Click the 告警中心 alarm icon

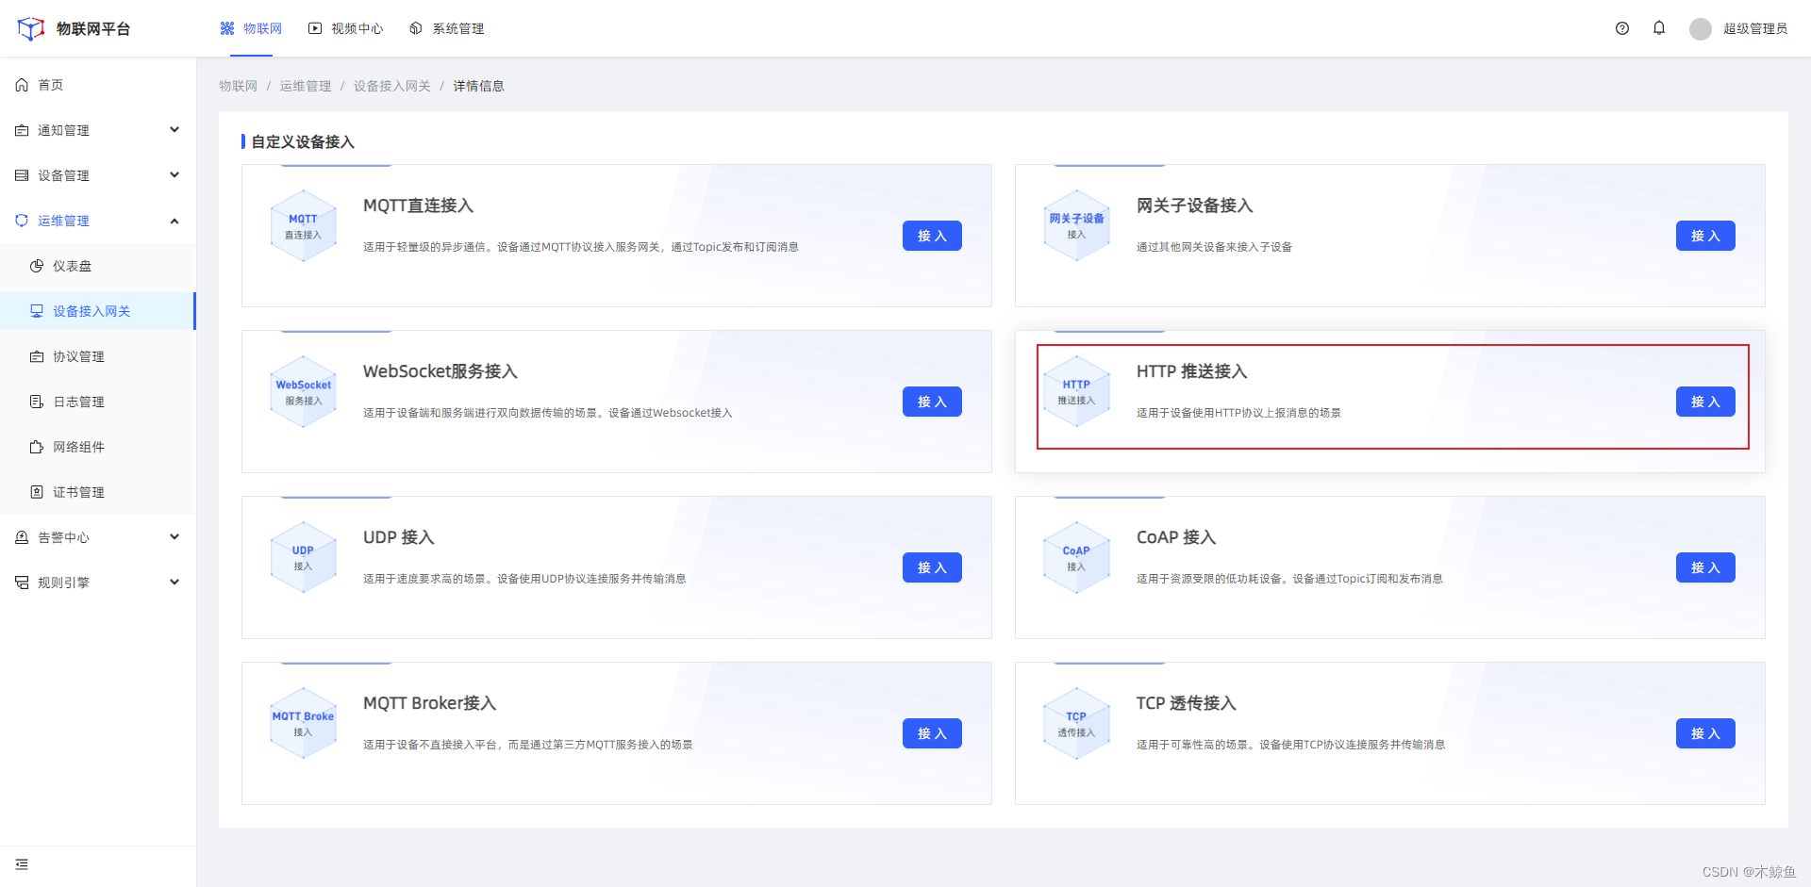[x=22, y=537]
